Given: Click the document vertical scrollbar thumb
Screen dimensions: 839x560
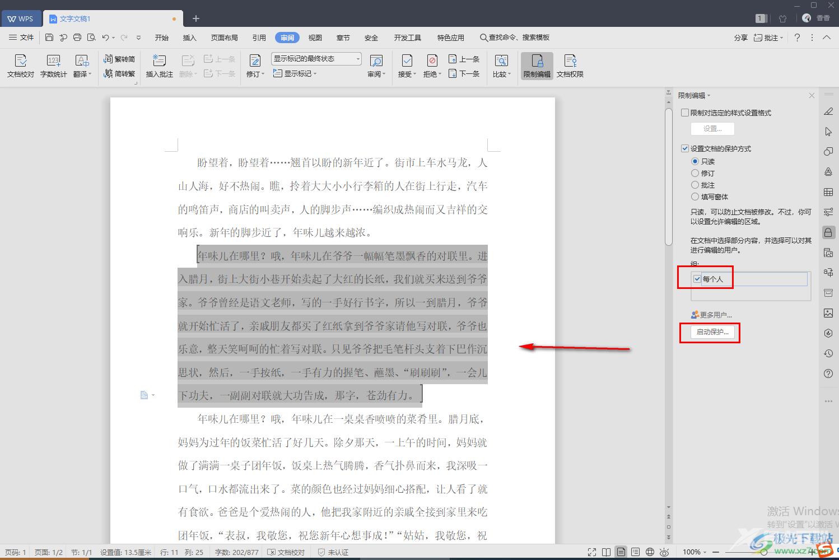Looking at the screenshot, I should point(668,176).
